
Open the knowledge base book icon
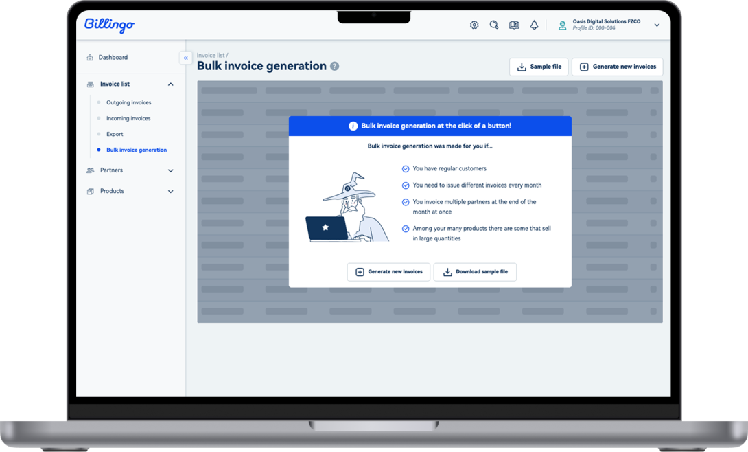(514, 25)
